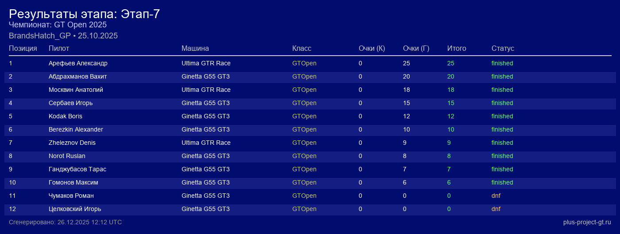
Task: Click the 'Пилот' column header
Action: [x=59, y=48]
